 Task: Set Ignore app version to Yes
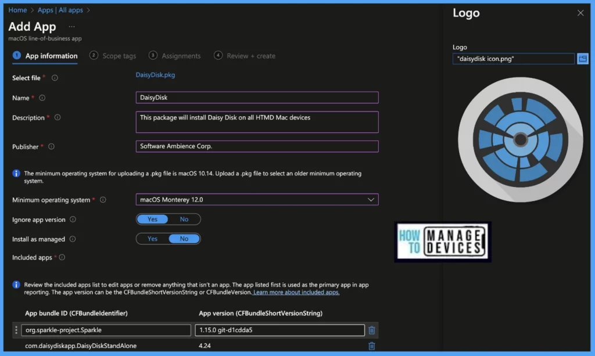tap(152, 219)
